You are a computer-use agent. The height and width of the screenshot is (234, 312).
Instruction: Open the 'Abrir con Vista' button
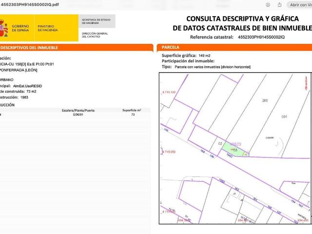click(x=300, y=5)
